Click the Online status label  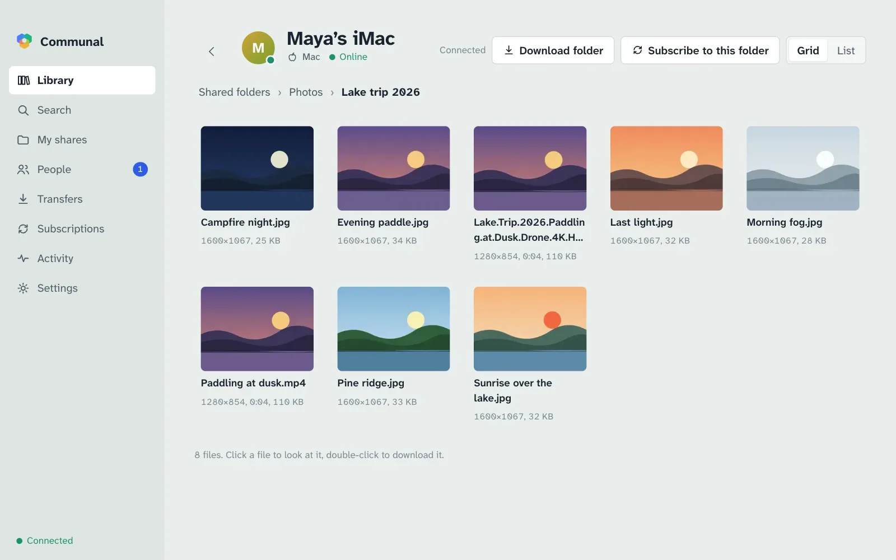tap(348, 57)
